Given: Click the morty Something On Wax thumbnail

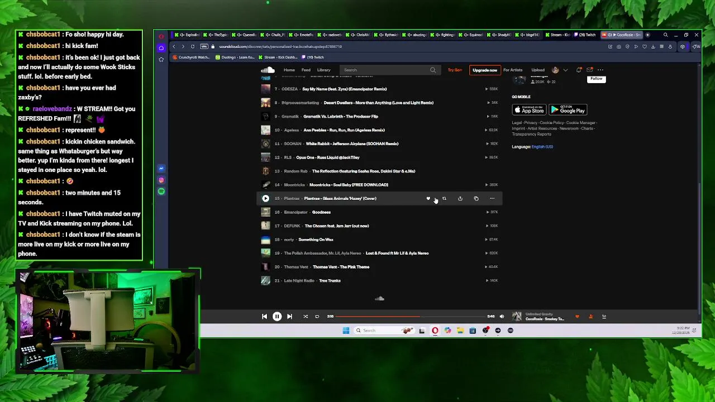Looking at the screenshot, I should (265, 240).
